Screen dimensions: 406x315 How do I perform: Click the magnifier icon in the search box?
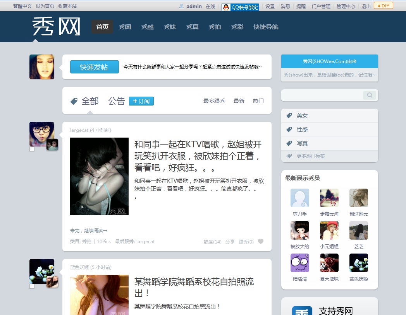click(369, 95)
